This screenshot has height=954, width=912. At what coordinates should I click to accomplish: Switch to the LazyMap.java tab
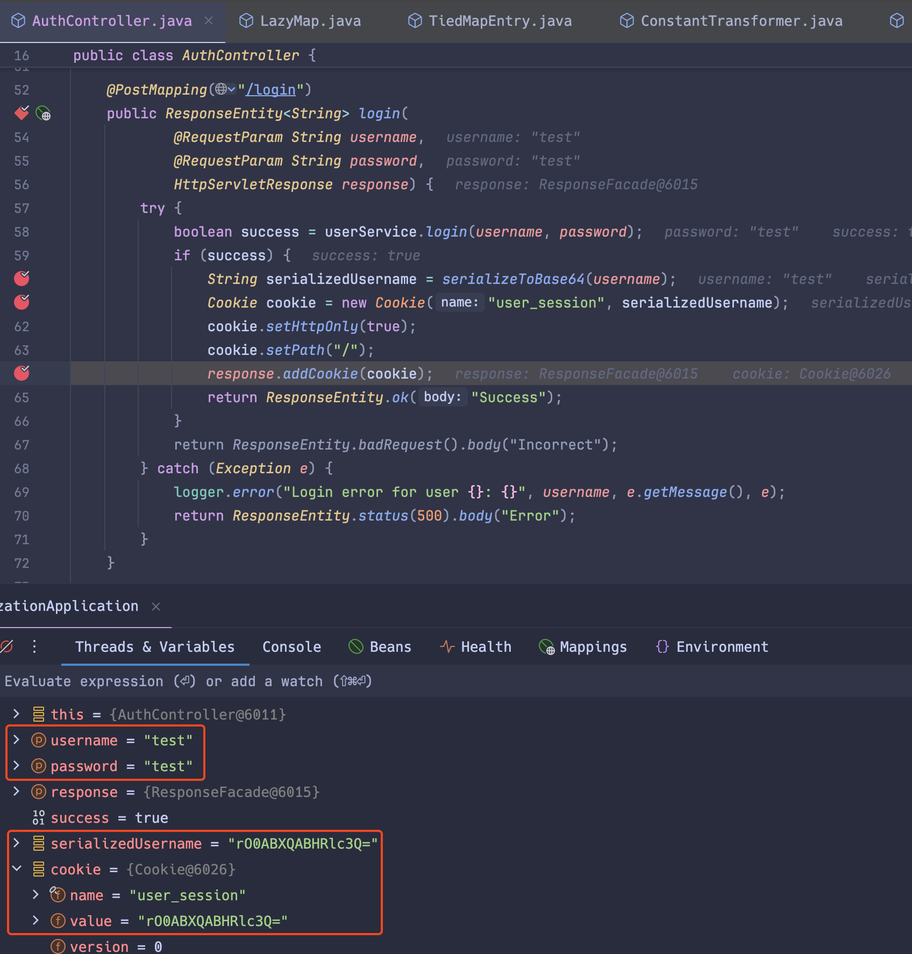click(x=310, y=20)
